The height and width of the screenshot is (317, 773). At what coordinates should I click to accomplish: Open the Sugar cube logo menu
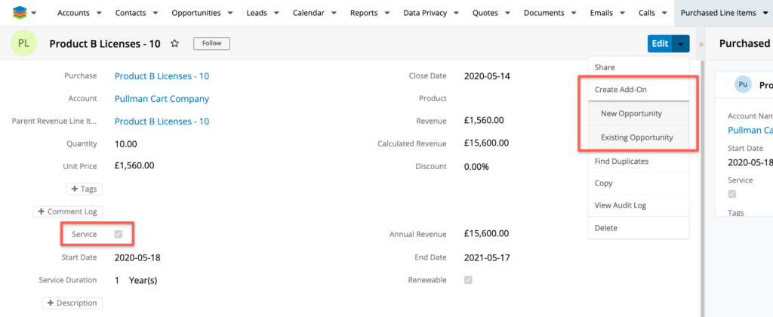[x=24, y=13]
